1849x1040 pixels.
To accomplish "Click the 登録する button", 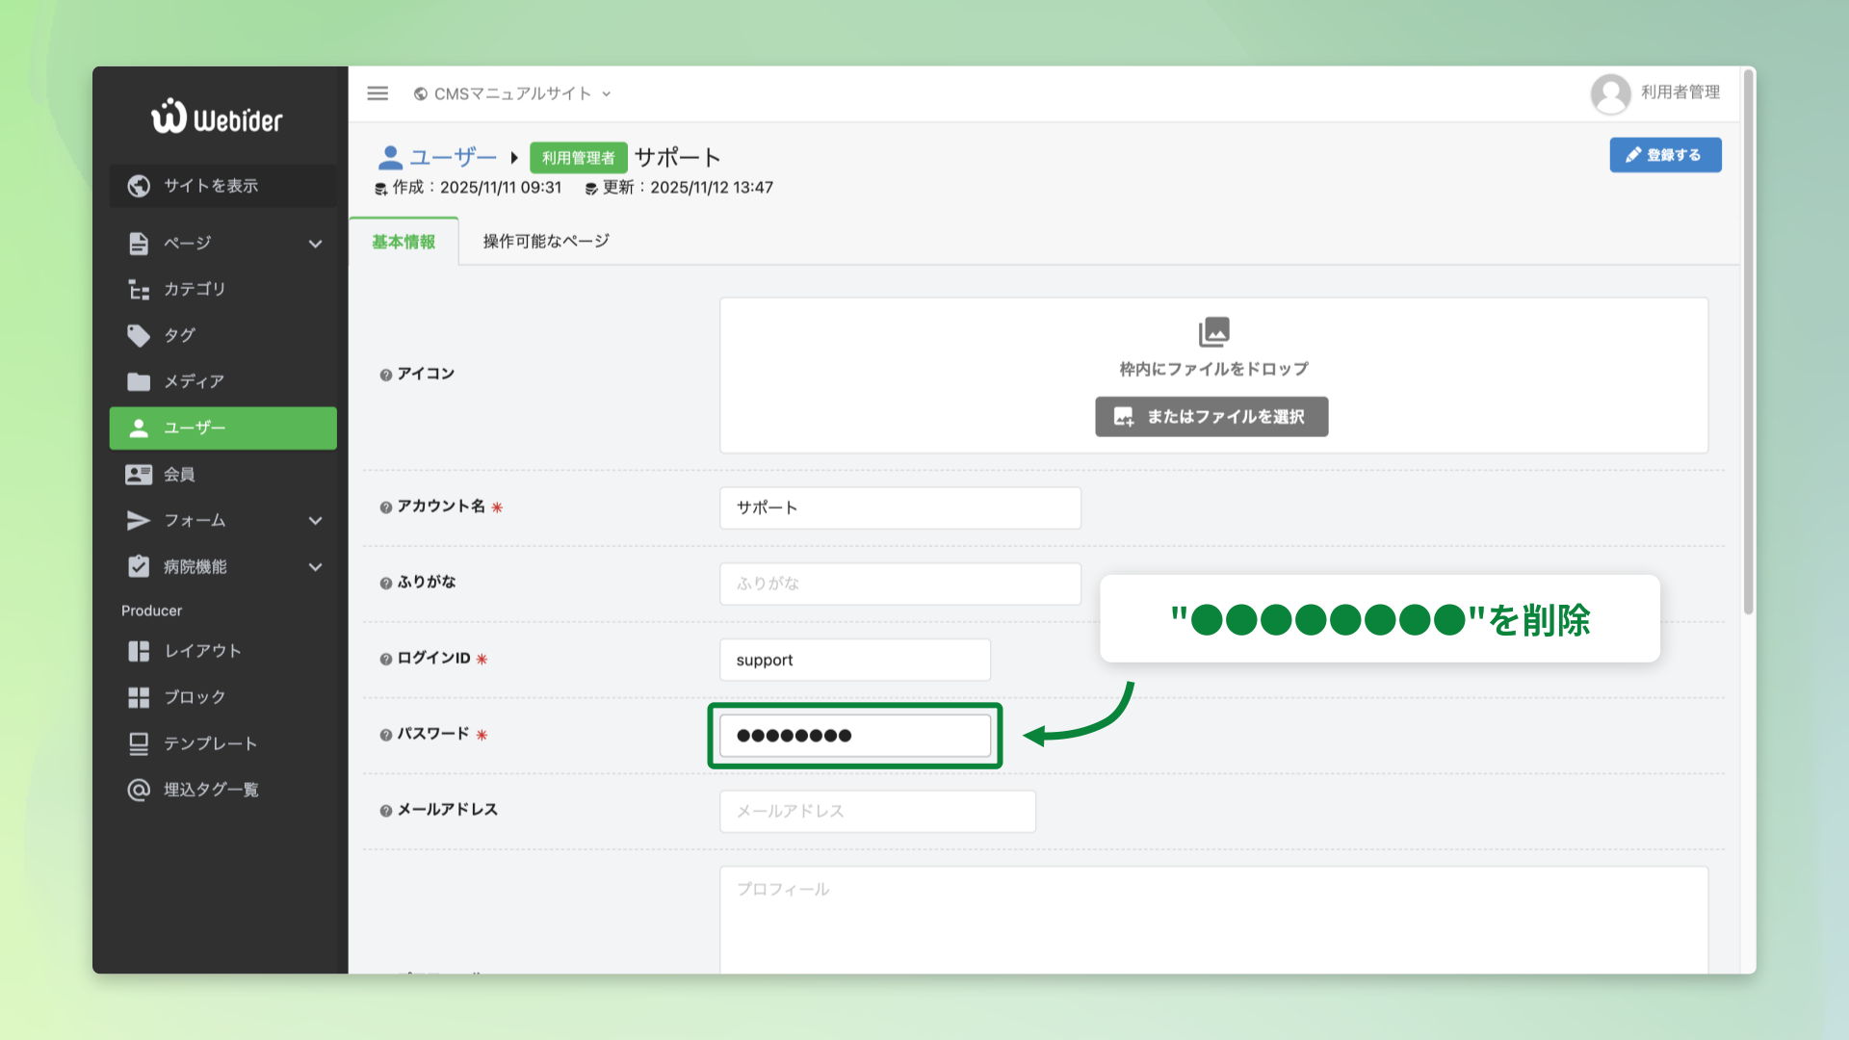I will pos(1665,155).
